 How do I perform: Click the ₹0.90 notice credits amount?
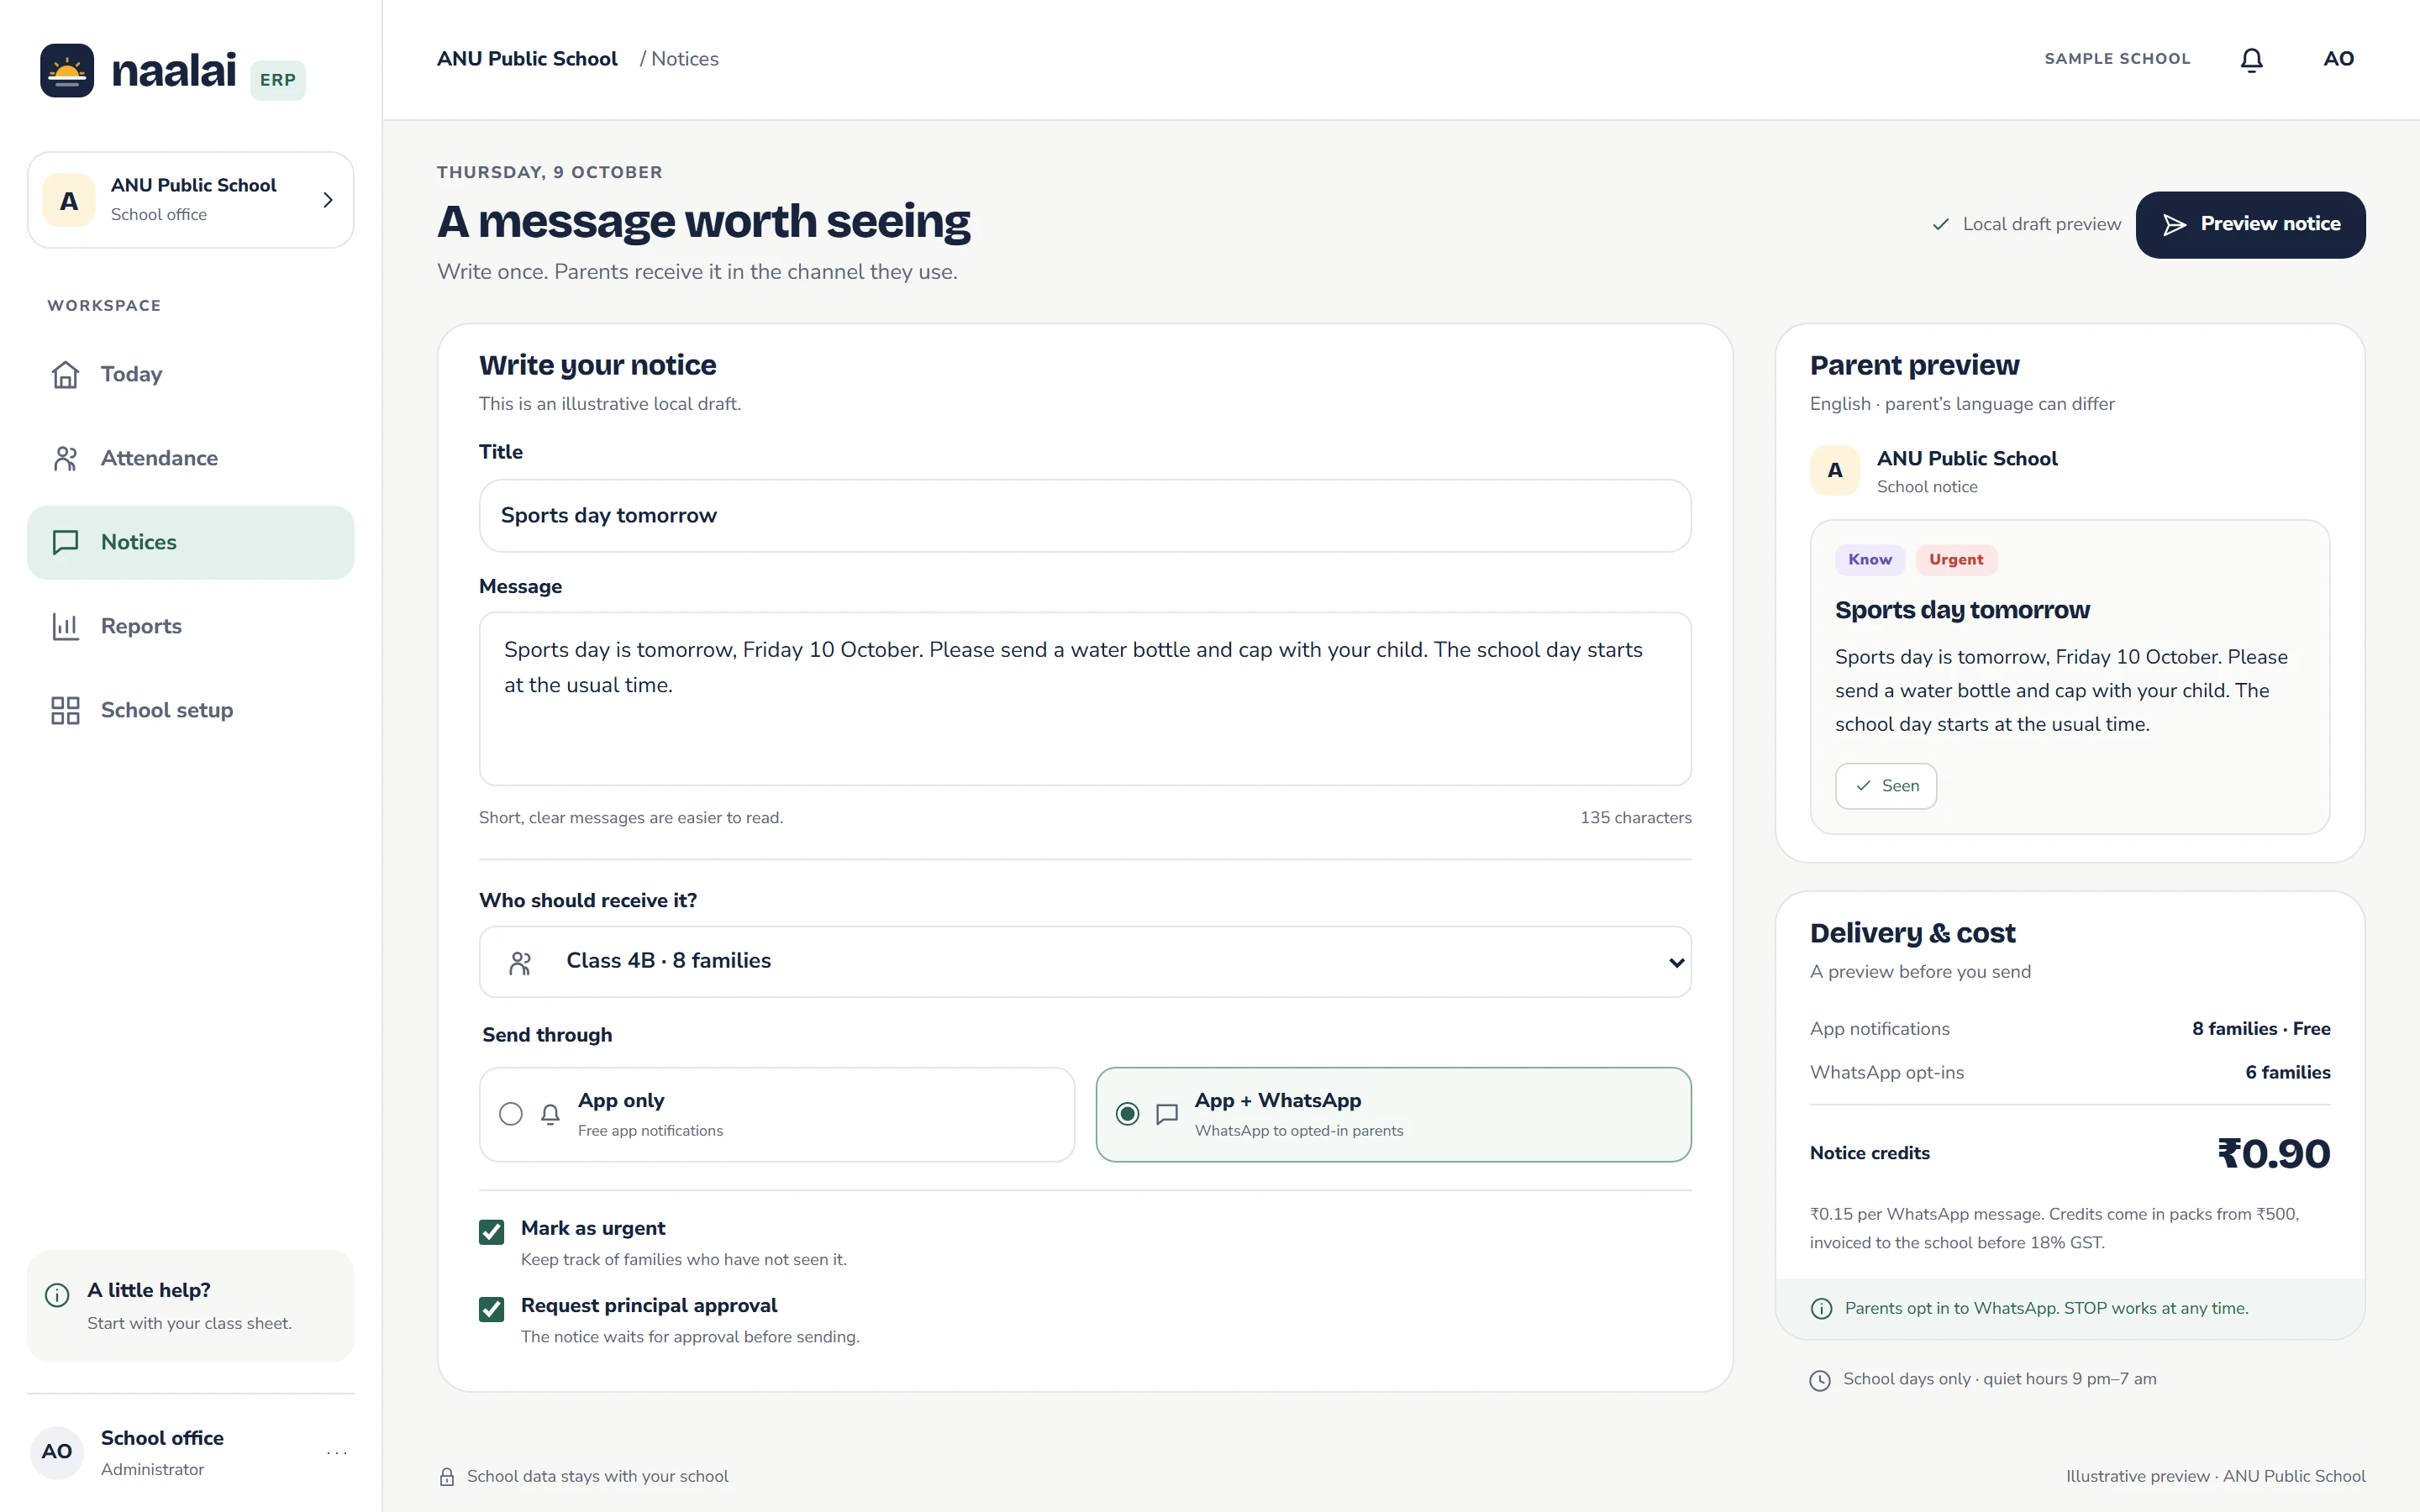2273,1154
